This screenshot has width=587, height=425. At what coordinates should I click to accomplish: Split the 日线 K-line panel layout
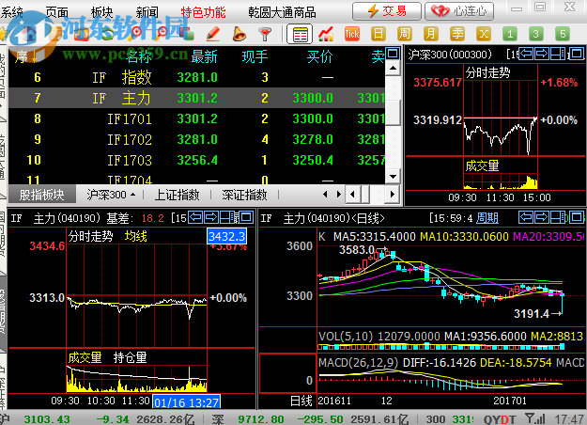[x=558, y=217]
